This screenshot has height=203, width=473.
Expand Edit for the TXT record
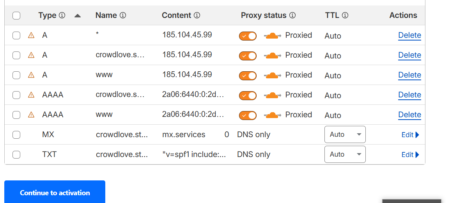pos(410,155)
